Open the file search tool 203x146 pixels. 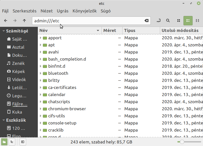pyautogui.click(x=168, y=21)
